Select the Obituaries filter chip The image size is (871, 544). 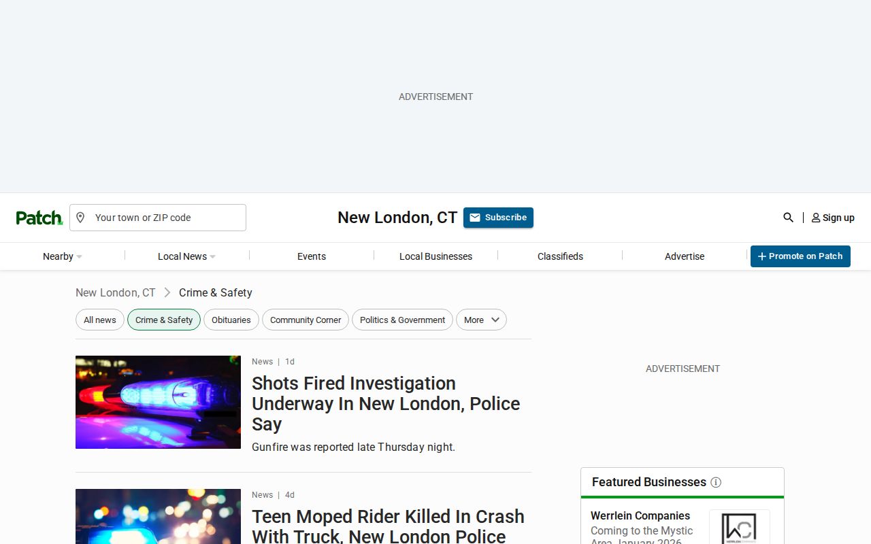tap(231, 320)
